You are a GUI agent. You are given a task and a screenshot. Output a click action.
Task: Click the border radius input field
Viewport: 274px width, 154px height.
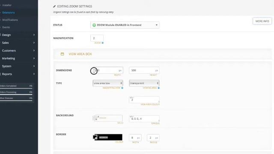click(x=153, y=138)
